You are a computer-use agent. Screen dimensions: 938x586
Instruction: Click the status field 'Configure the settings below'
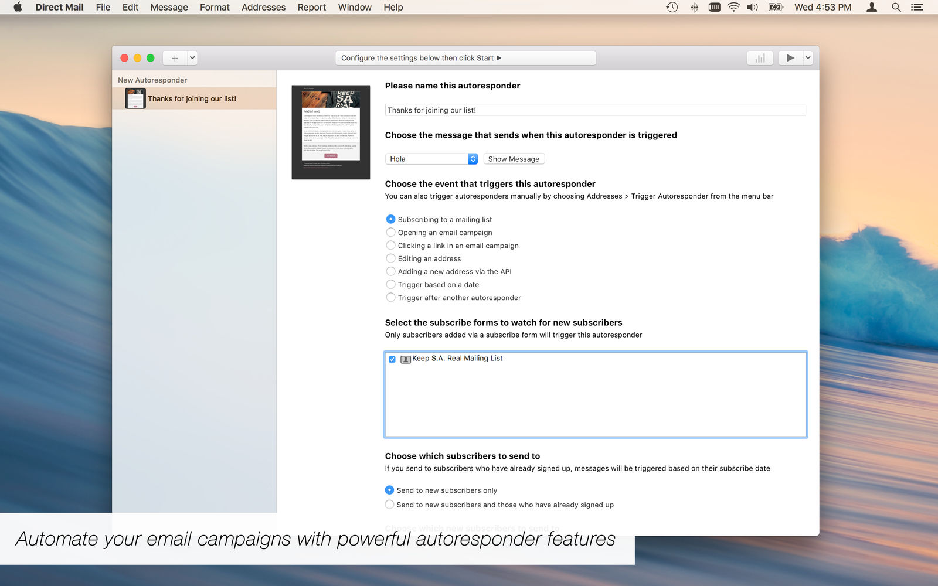tap(465, 58)
